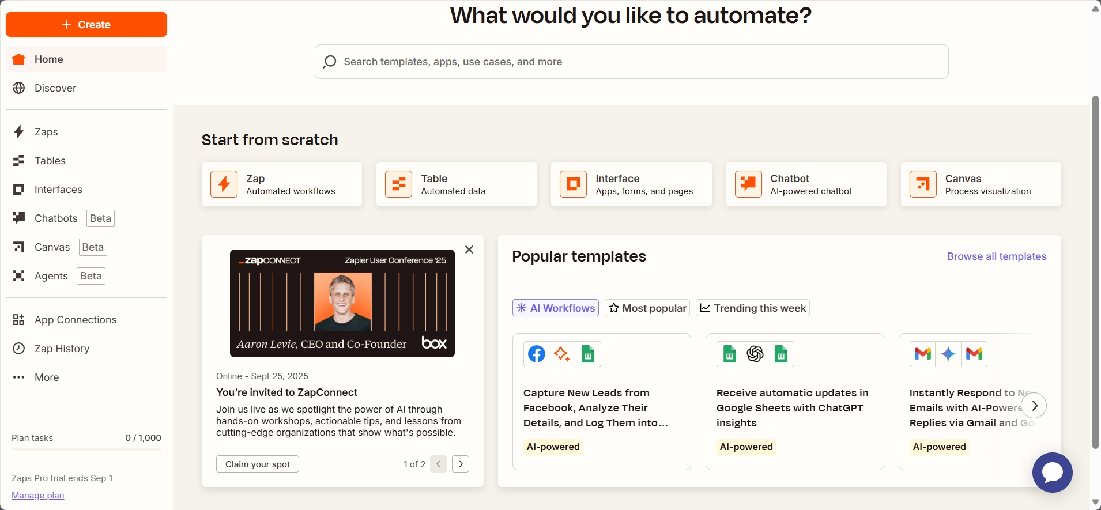Click Browse all templates link
This screenshot has width=1101, height=510.
pyautogui.click(x=997, y=256)
